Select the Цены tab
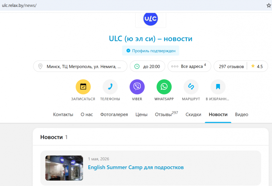The height and width of the screenshot is (186, 272). pos(141,114)
